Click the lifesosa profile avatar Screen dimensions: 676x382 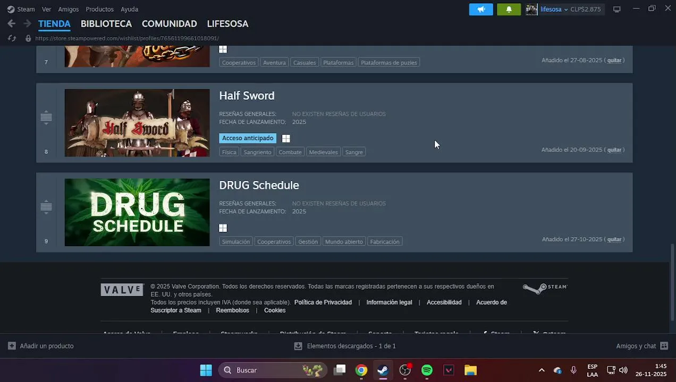(531, 9)
